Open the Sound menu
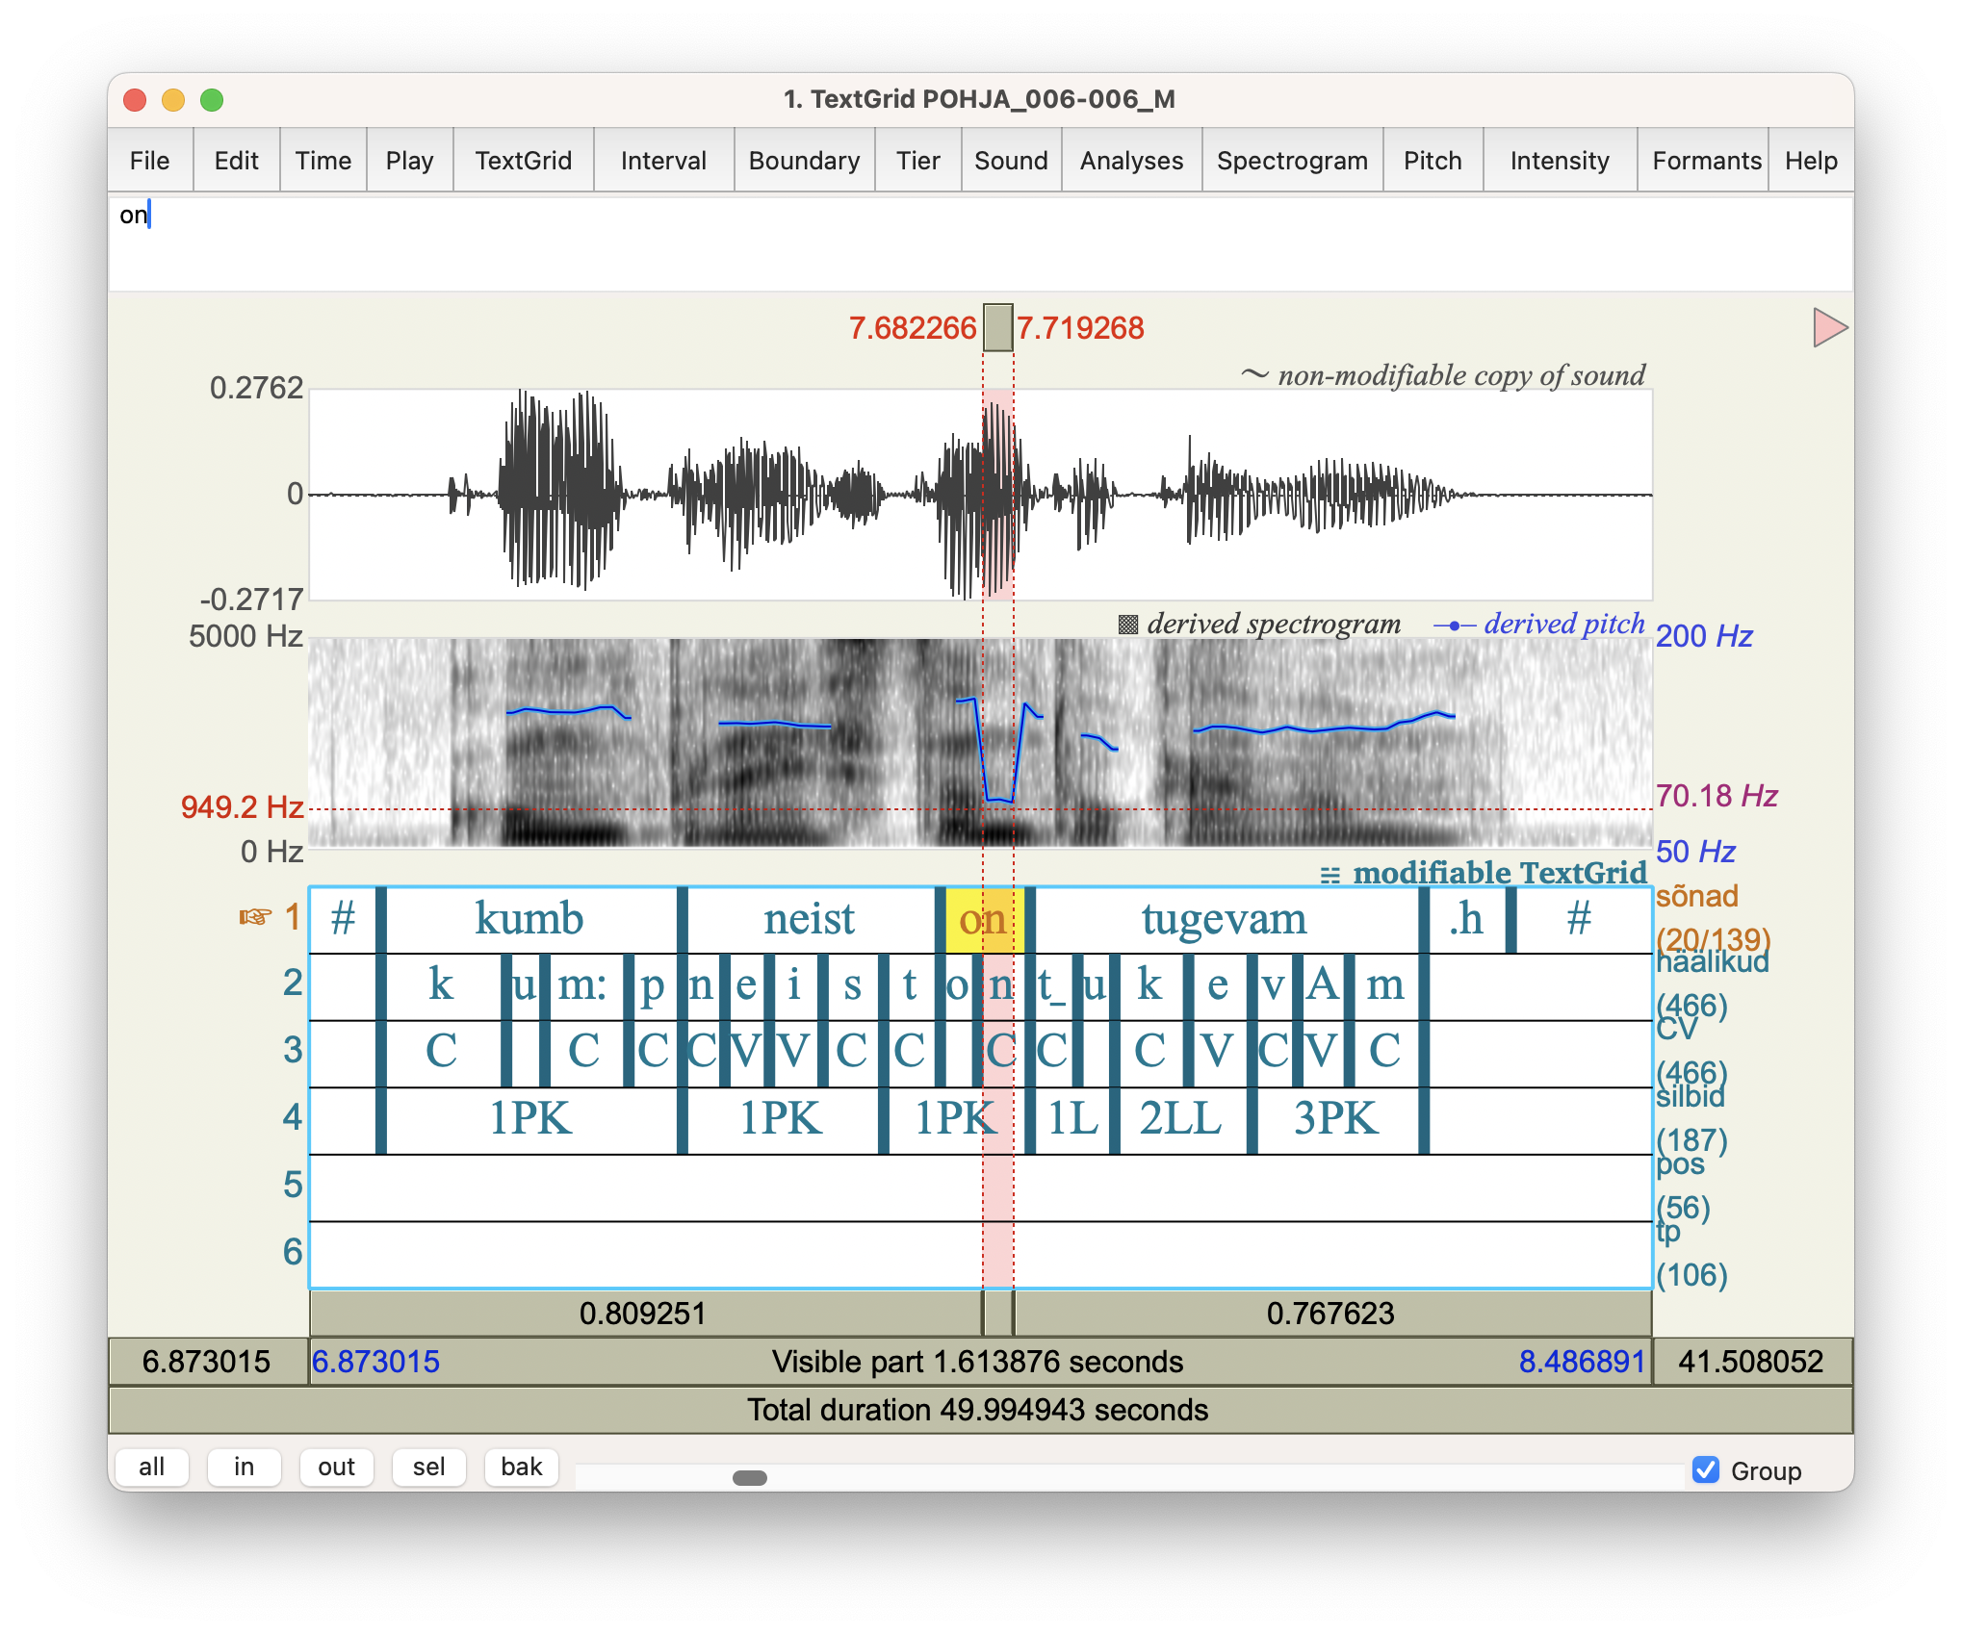This screenshot has height=1634, width=1962. (1011, 161)
